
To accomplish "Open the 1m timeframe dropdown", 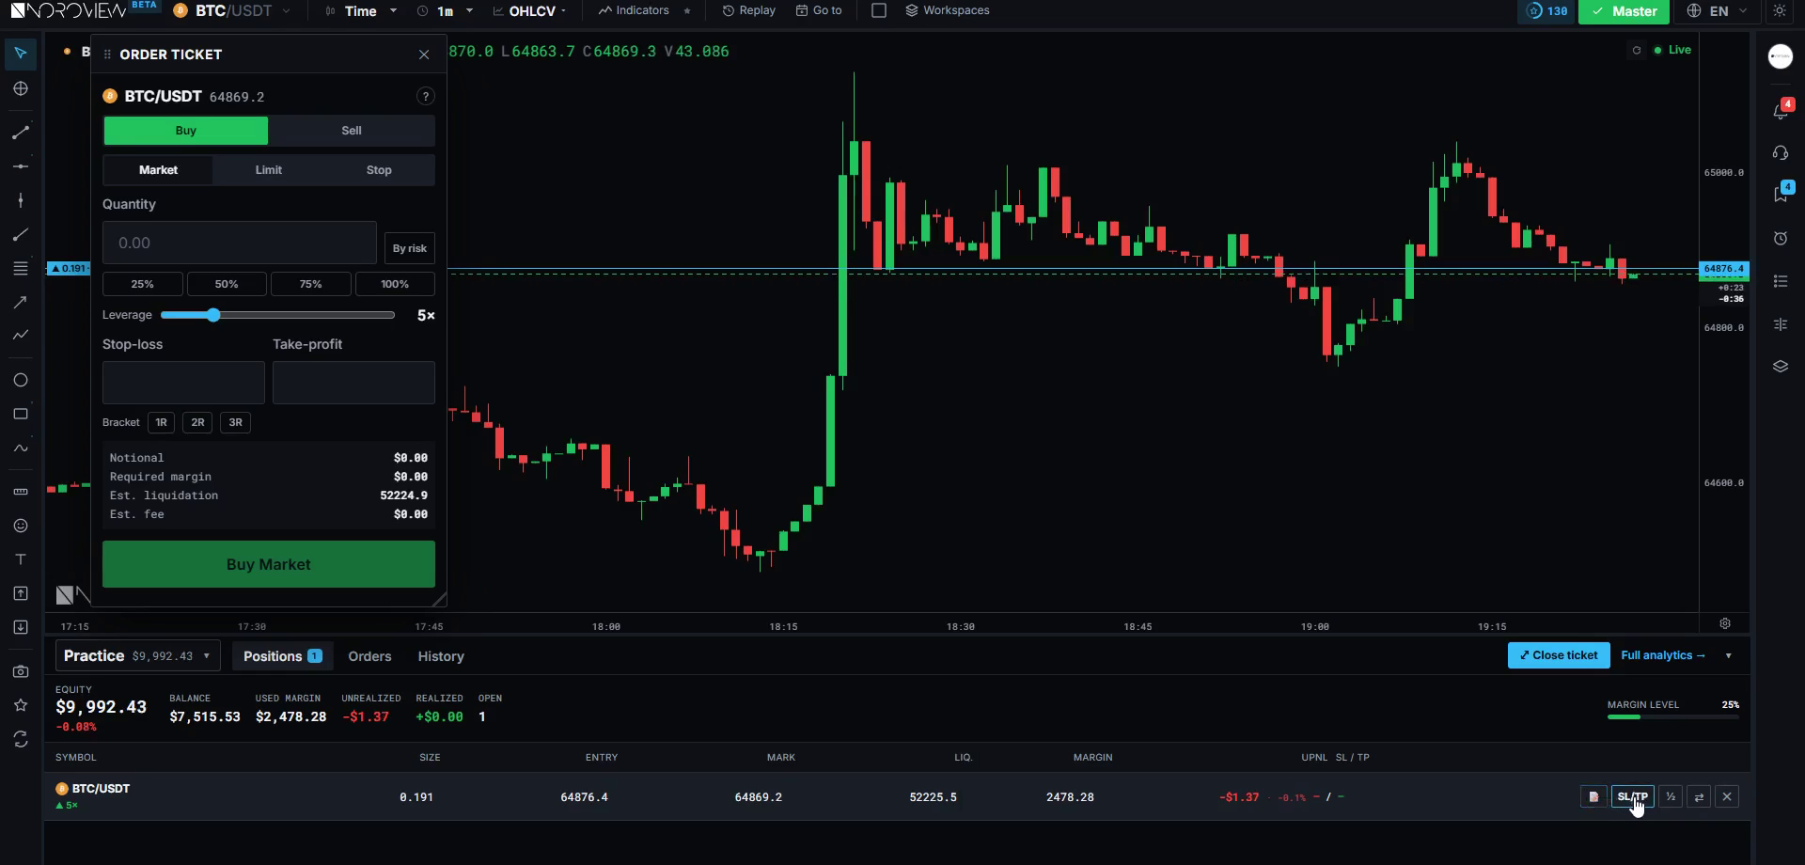I will tap(446, 11).
